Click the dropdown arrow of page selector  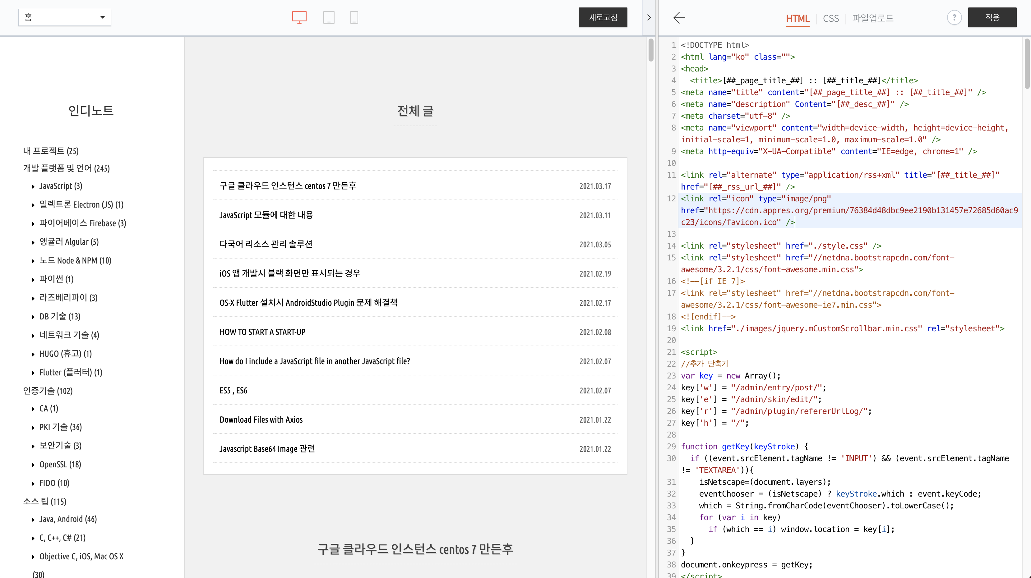pos(103,17)
